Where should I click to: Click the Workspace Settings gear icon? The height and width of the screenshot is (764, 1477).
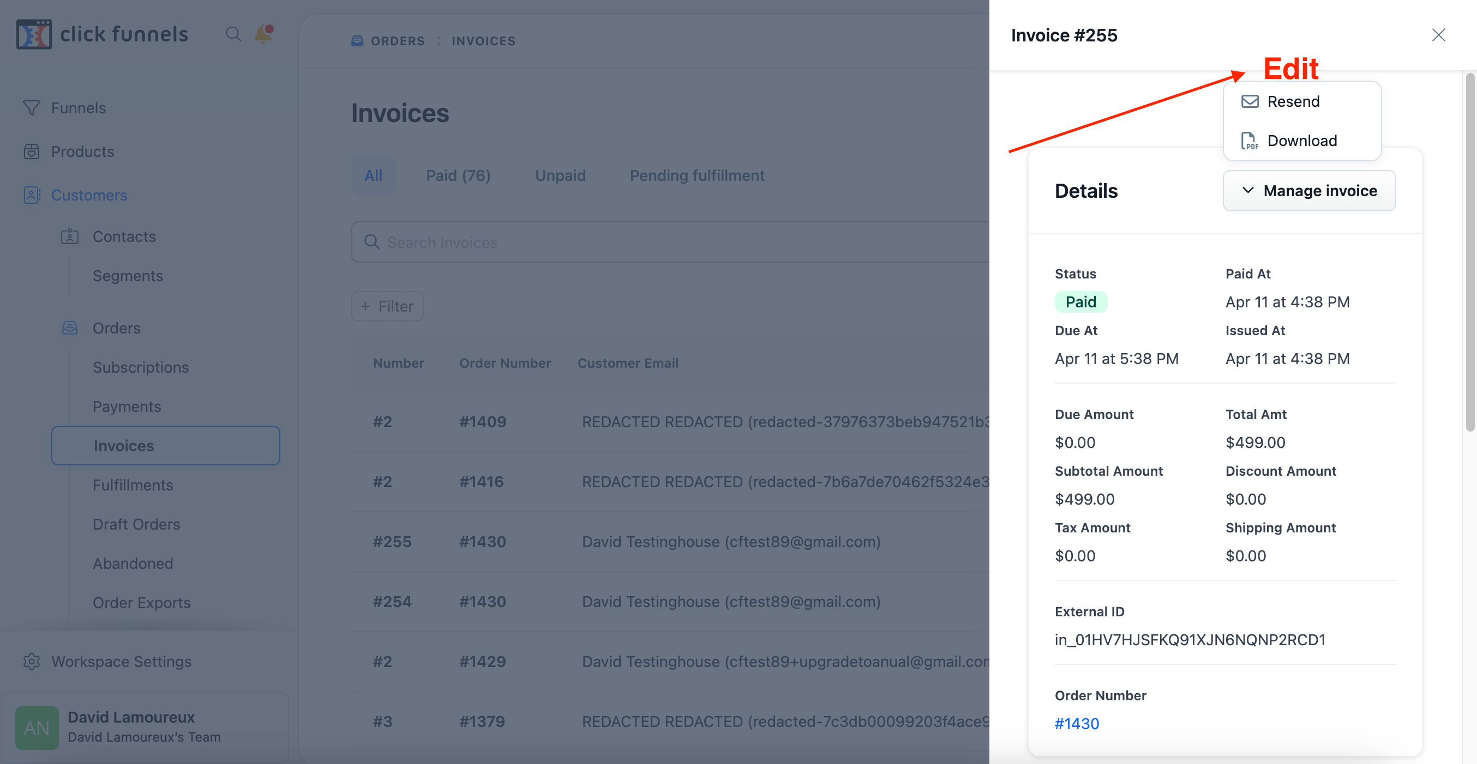pos(32,662)
